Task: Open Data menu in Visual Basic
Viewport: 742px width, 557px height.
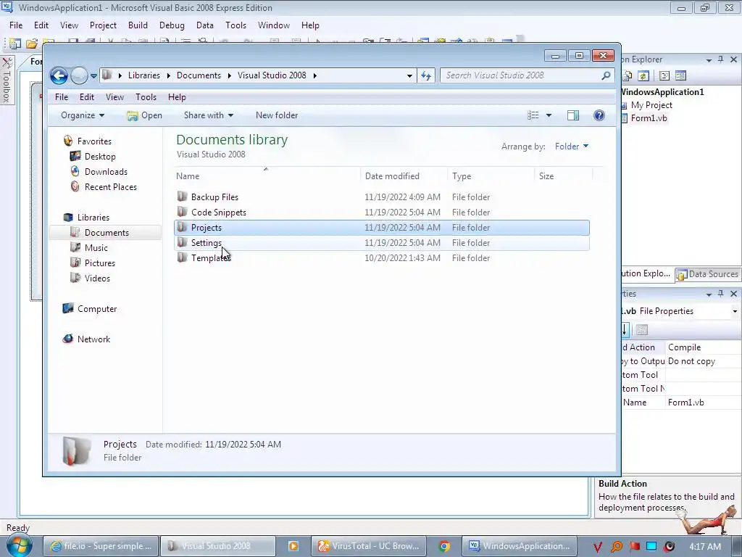Action: point(205,25)
